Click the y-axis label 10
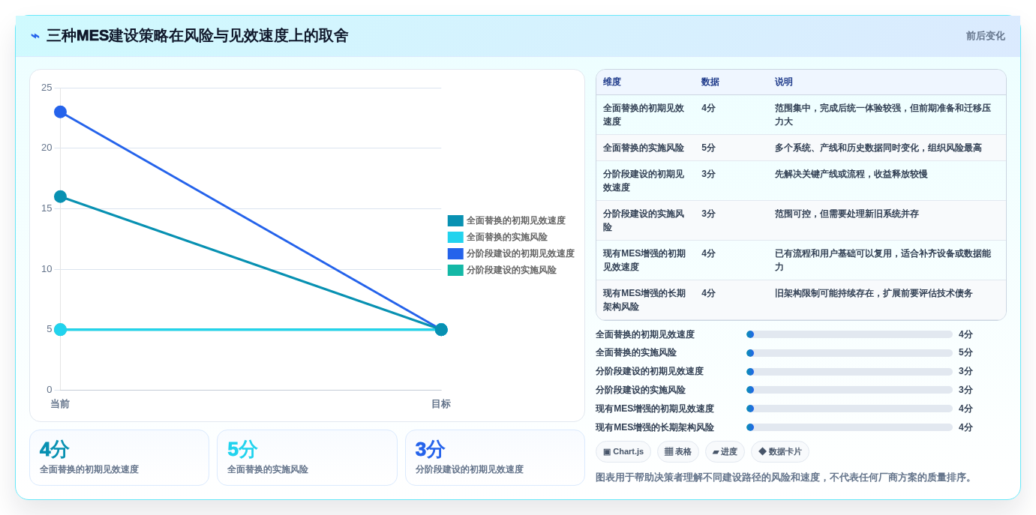Viewport: 1036px width, 515px height. (47, 269)
